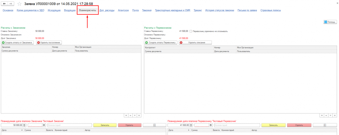
Task: Click Удалить поступление button
Action: (x=49, y=43)
